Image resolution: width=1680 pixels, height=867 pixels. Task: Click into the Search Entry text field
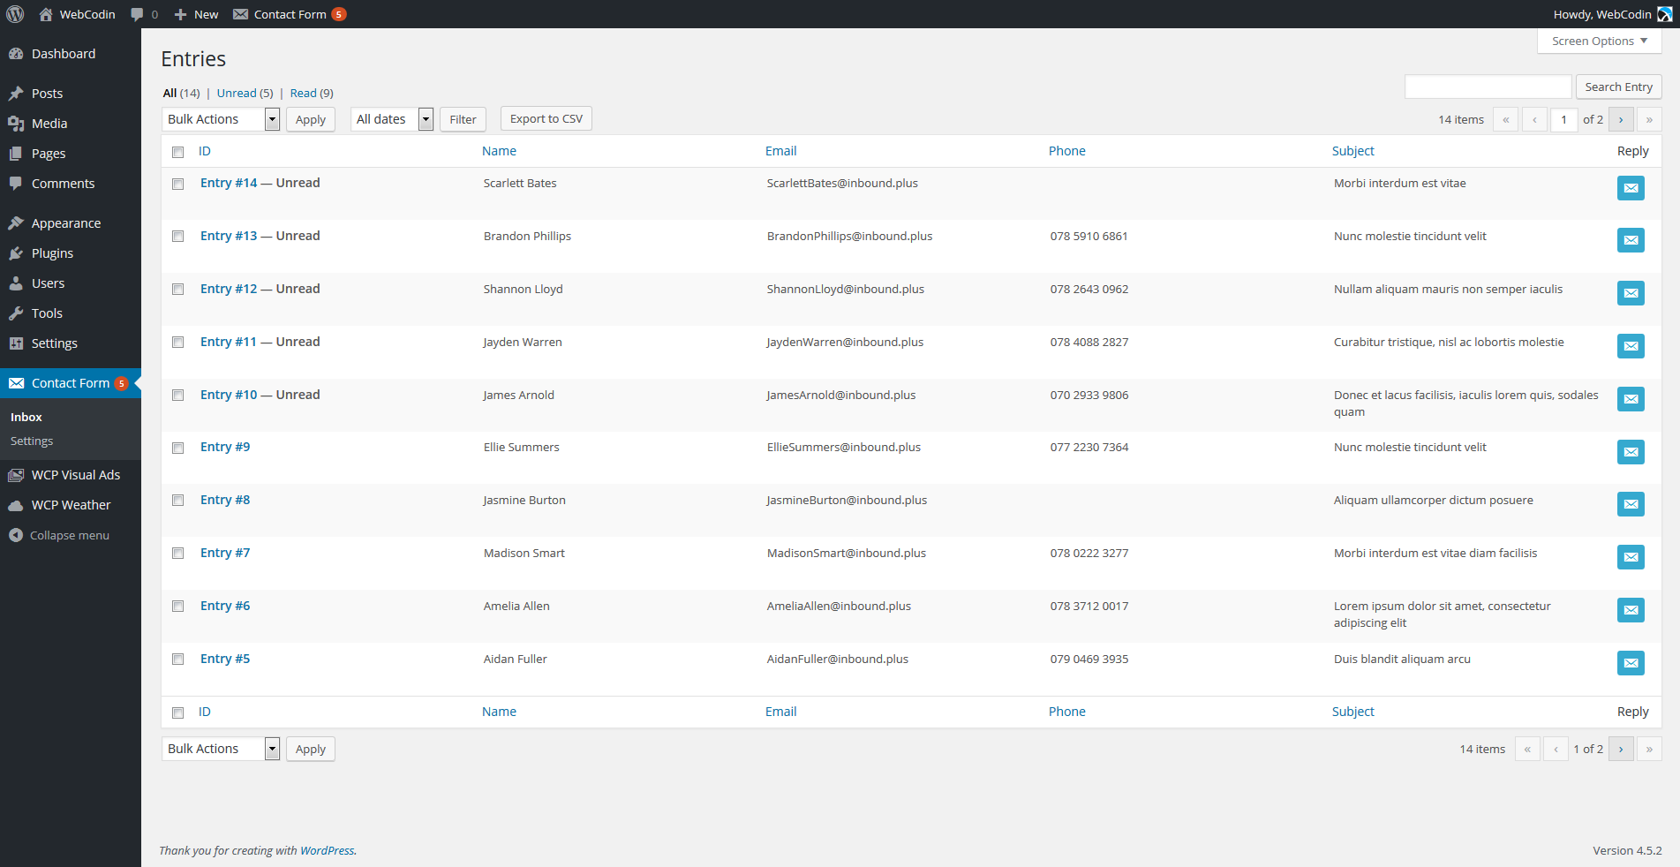tap(1488, 87)
